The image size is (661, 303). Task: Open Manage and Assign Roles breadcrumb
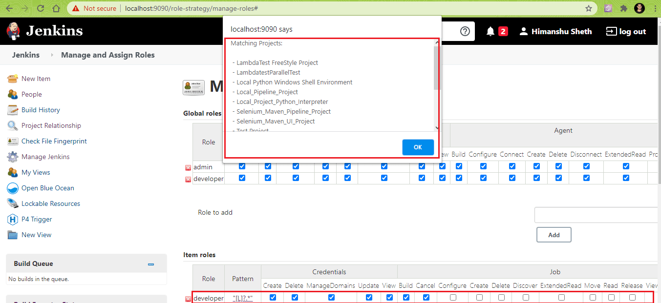tap(108, 55)
